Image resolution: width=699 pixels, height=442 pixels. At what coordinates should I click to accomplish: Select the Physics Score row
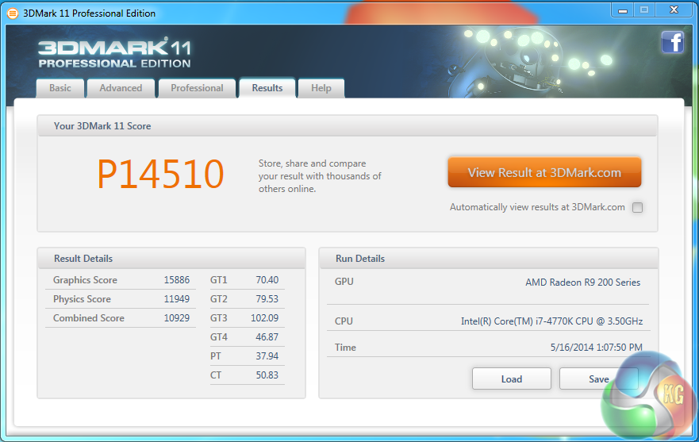tap(121, 299)
